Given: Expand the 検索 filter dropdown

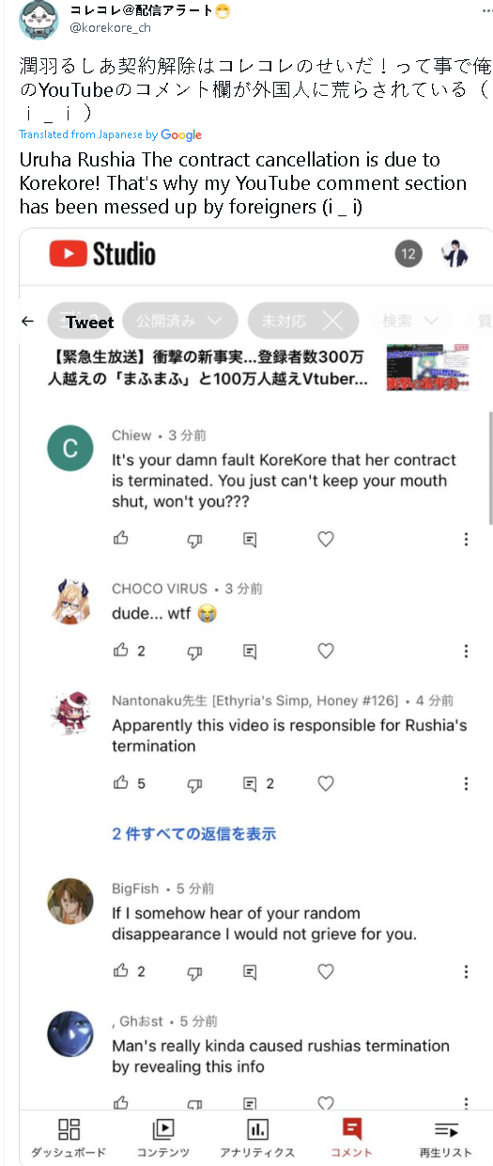Looking at the screenshot, I should coord(410,321).
